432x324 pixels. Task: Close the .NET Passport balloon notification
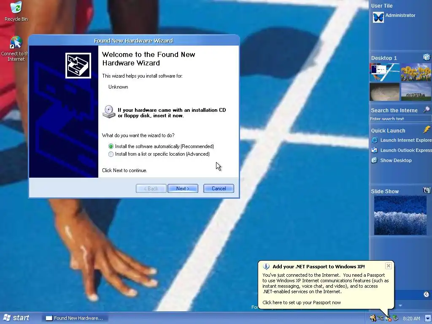coord(389,266)
